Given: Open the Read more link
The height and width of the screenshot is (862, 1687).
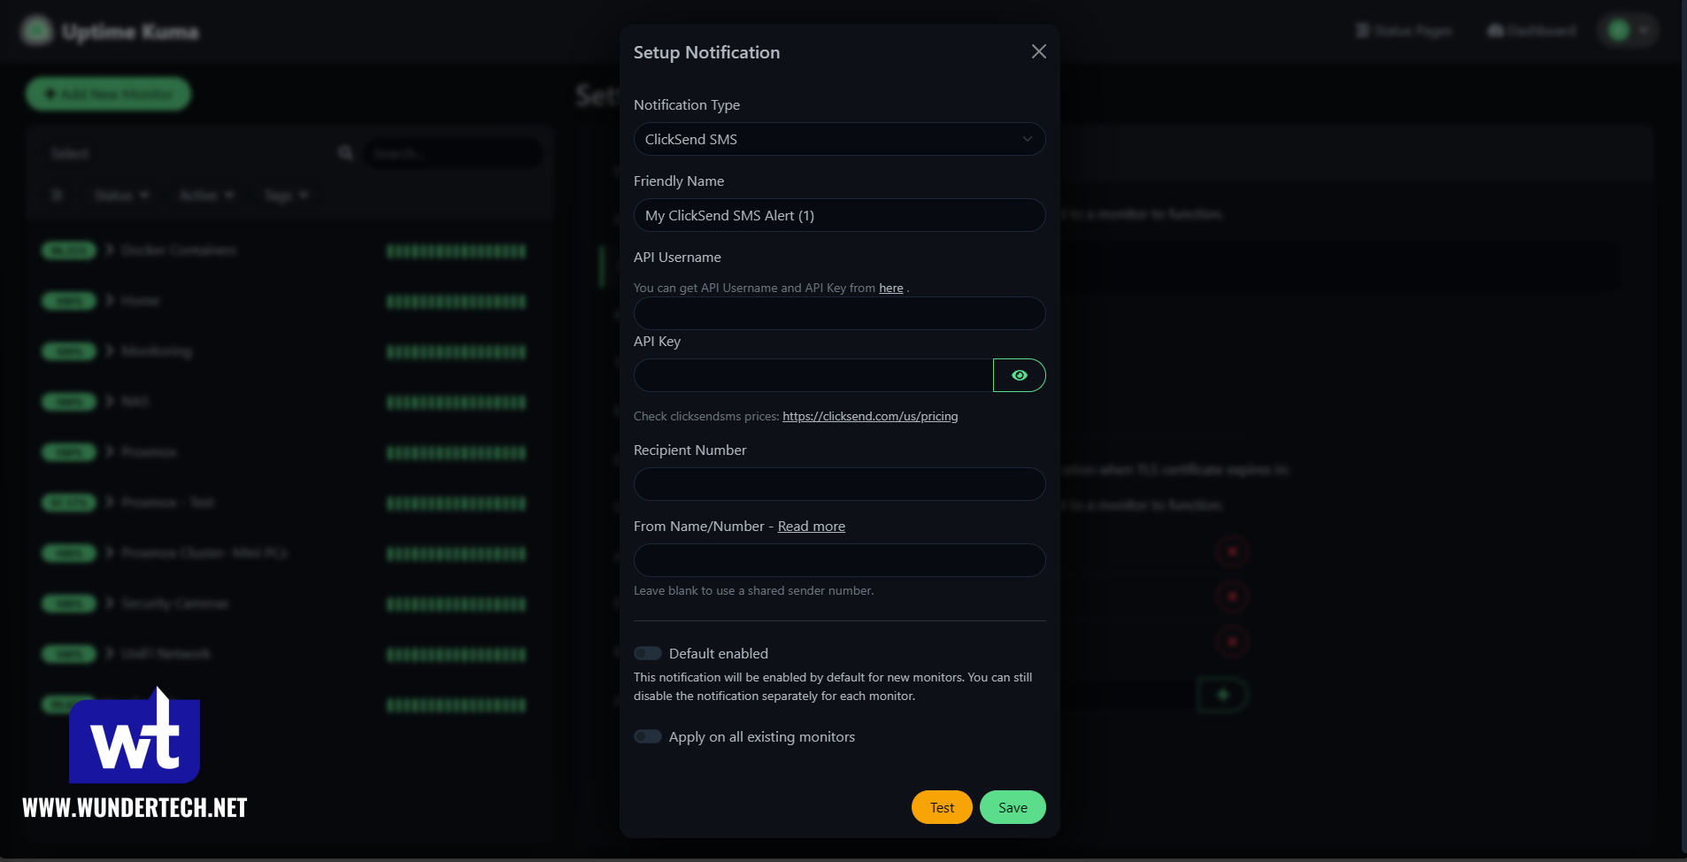Looking at the screenshot, I should tap(812, 527).
